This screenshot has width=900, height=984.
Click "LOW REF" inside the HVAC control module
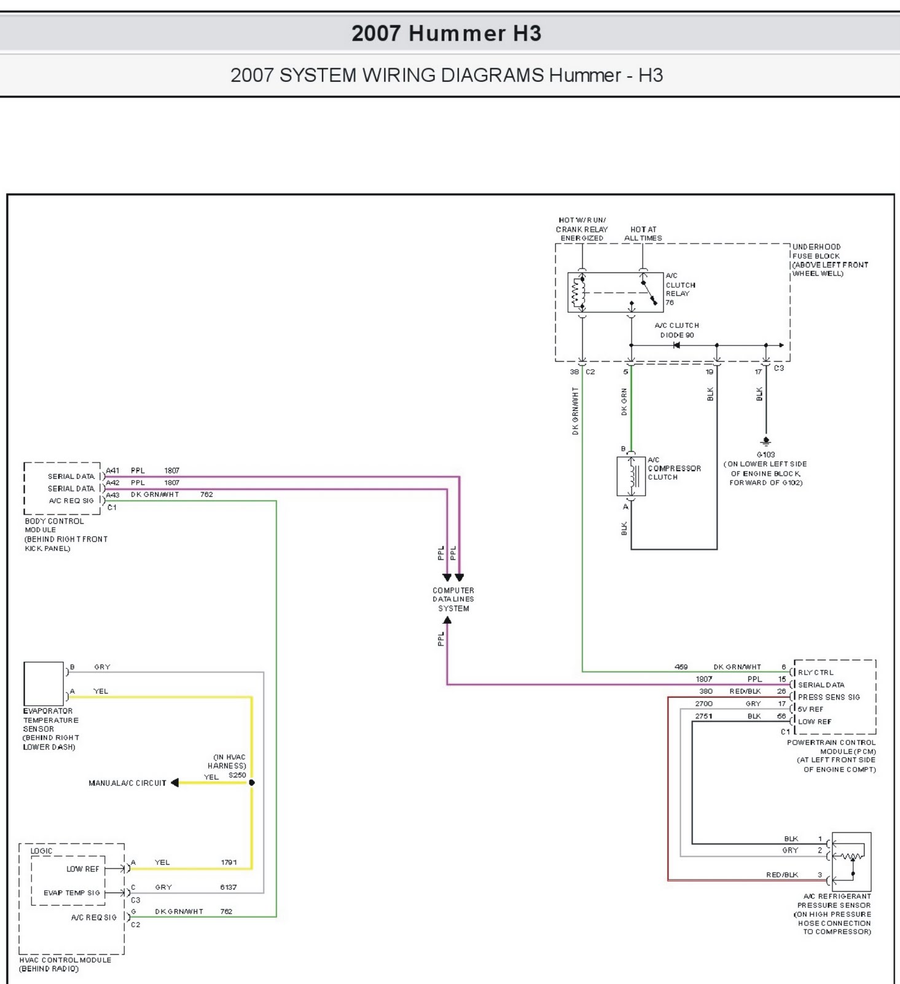click(x=83, y=869)
